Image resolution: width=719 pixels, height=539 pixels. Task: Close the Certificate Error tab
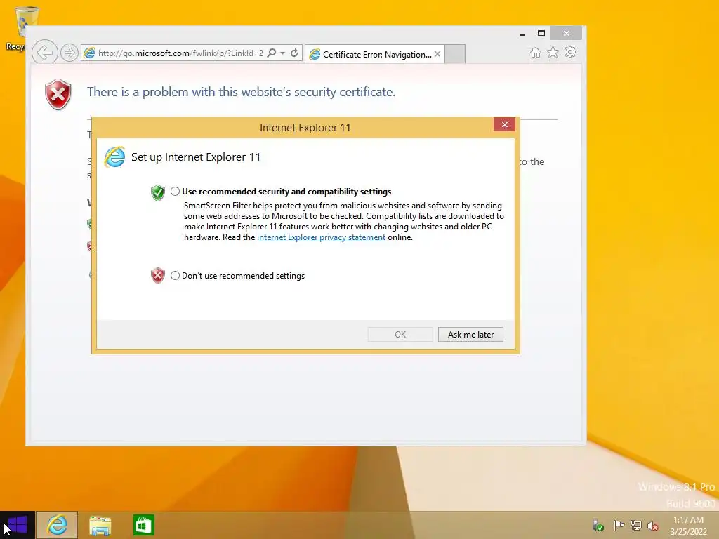coord(437,54)
